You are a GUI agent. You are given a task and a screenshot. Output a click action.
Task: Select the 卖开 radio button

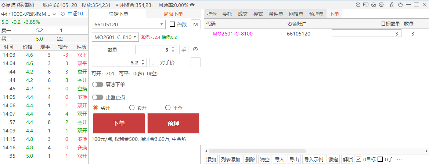[x=132, y=108]
